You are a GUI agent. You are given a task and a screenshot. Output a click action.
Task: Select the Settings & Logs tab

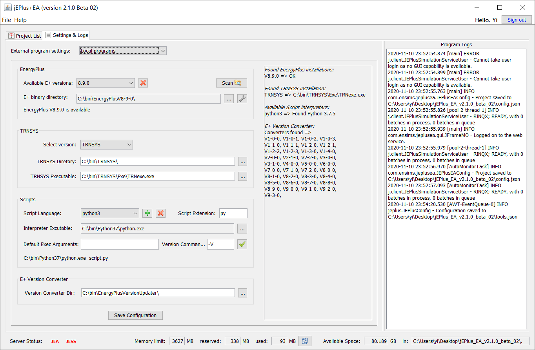pyautogui.click(x=67, y=35)
